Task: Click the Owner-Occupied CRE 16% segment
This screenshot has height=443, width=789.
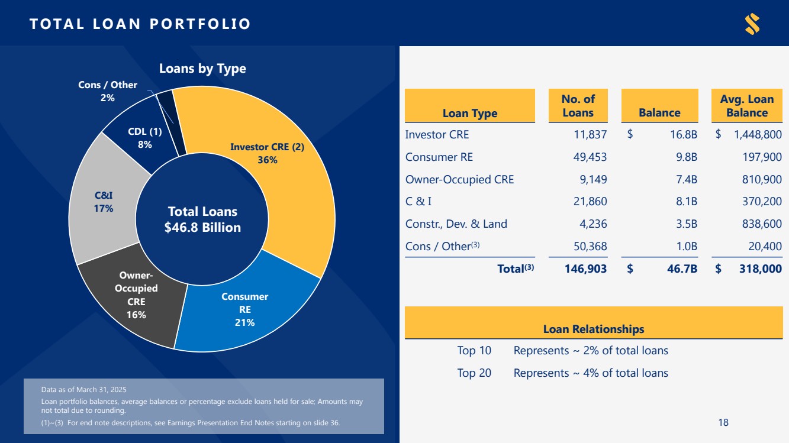Action: [136, 295]
